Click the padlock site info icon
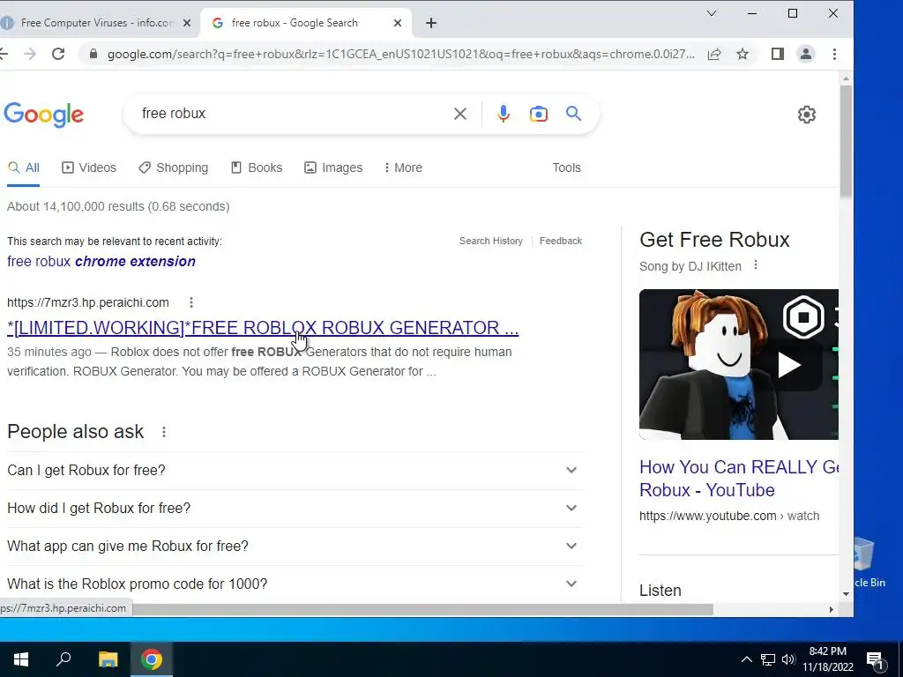Image resolution: width=903 pixels, height=677 pixels. [93, 54]
